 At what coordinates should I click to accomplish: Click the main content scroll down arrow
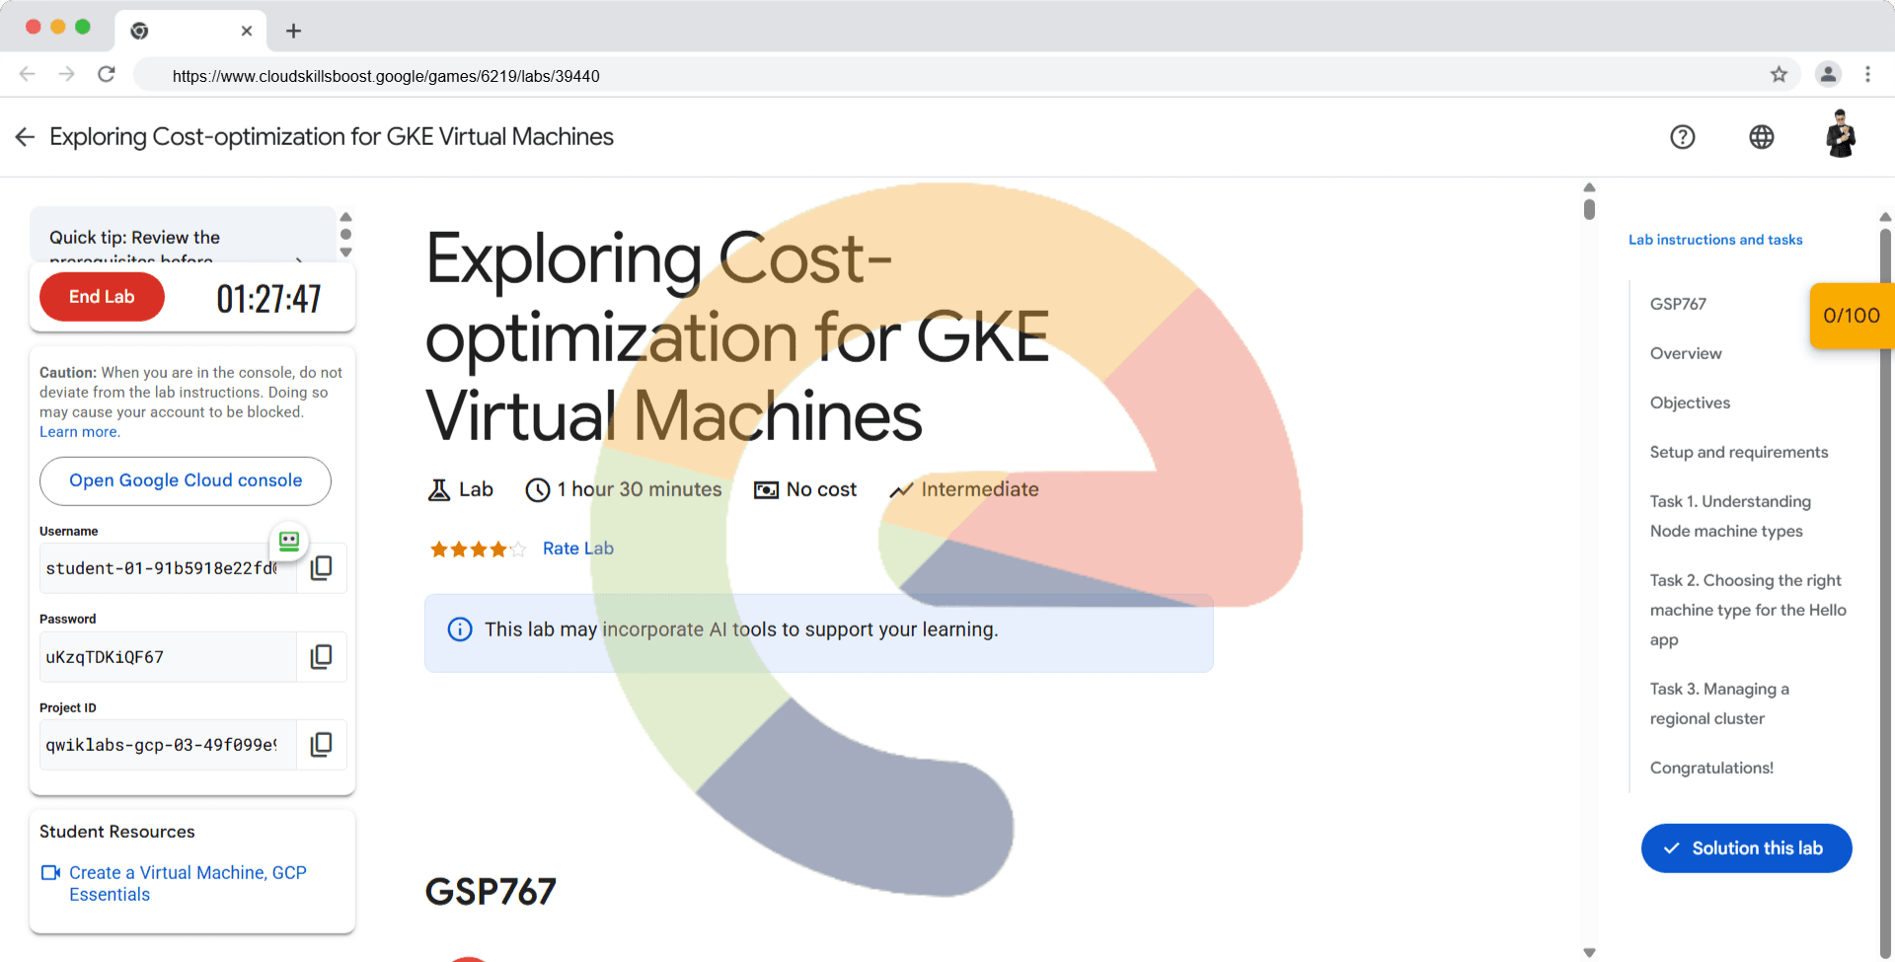click(x=1589, y=952)
